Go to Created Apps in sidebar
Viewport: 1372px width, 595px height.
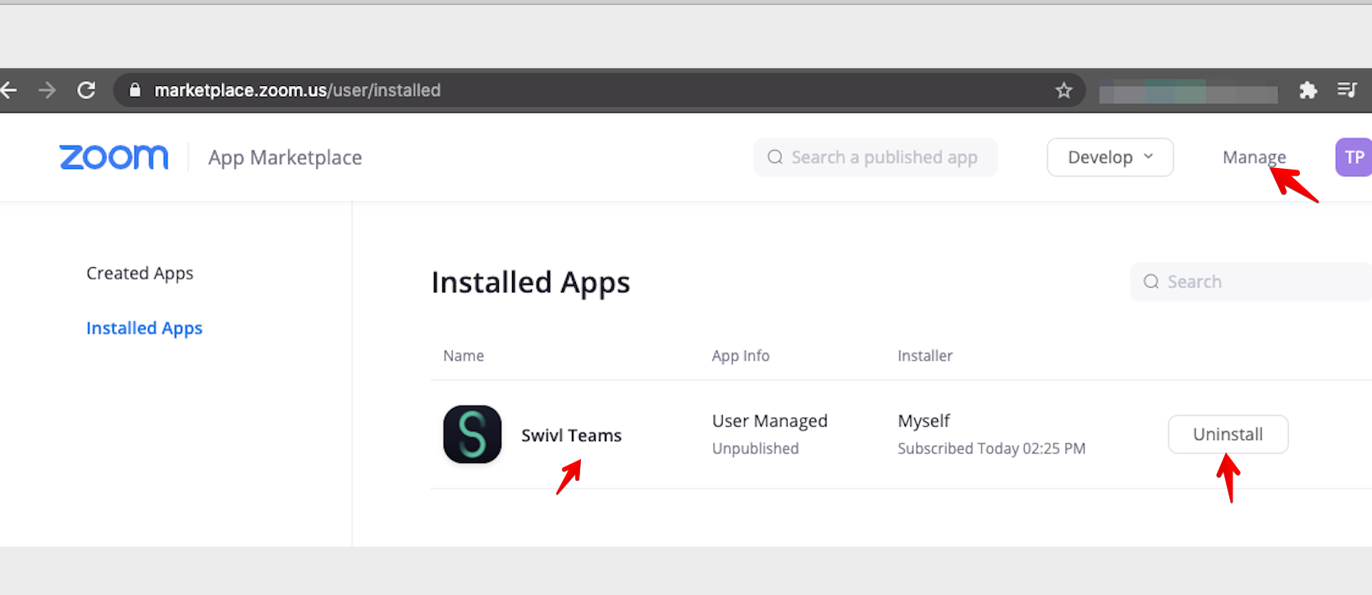click(x=139, y=273)
